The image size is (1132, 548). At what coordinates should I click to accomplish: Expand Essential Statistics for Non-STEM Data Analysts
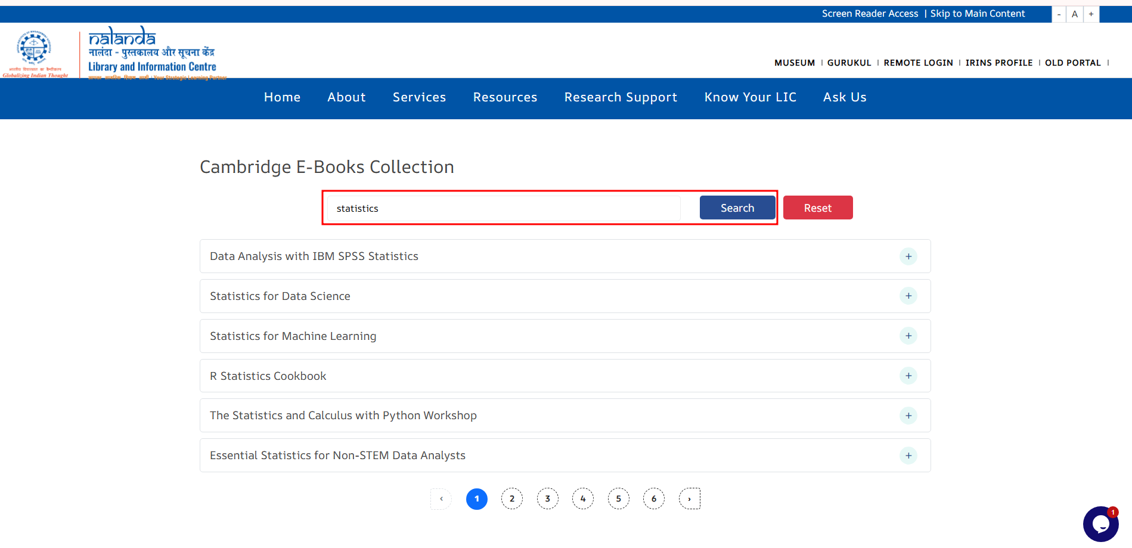pyautogui.click(x=908, y=456)
